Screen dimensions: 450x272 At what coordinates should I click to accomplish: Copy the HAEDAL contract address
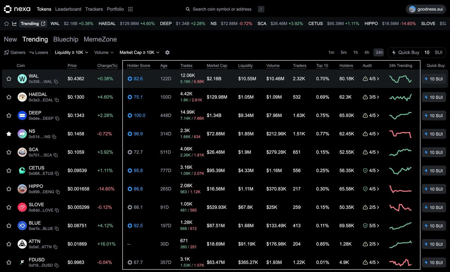(57, 100)
